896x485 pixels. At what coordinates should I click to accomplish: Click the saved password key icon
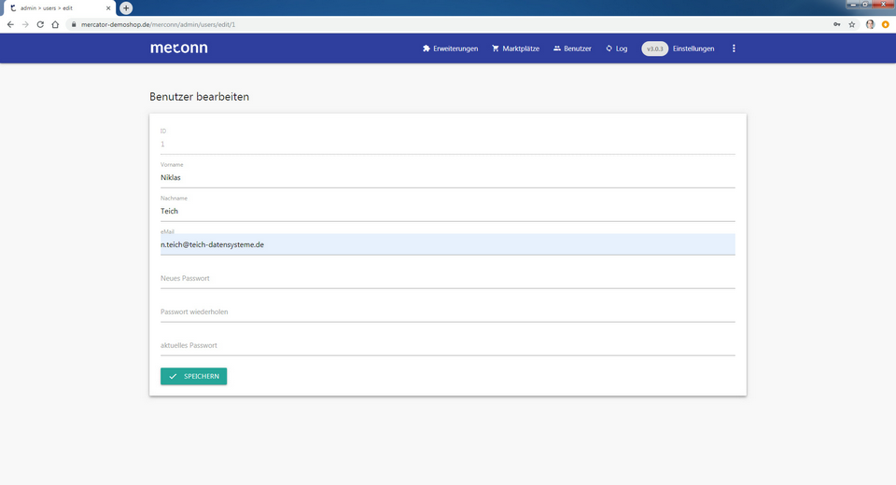[x=836, y=24]
